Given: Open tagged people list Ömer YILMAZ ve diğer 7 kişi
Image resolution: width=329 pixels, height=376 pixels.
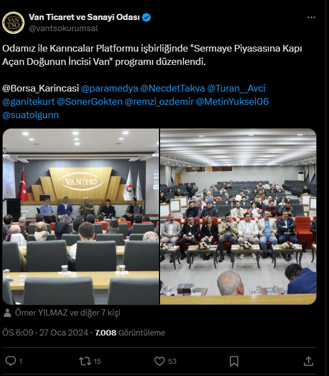Looking at the screenshot, I should 68,313.
